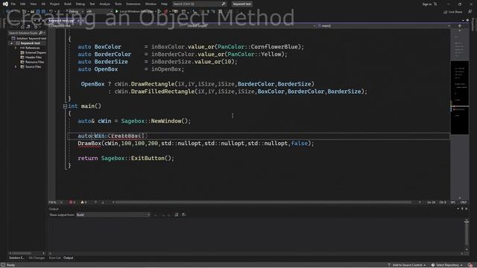Switch to the Error List tab
Image resolution: width=477 pixels, height=268 pixels.
coord(54,258)
